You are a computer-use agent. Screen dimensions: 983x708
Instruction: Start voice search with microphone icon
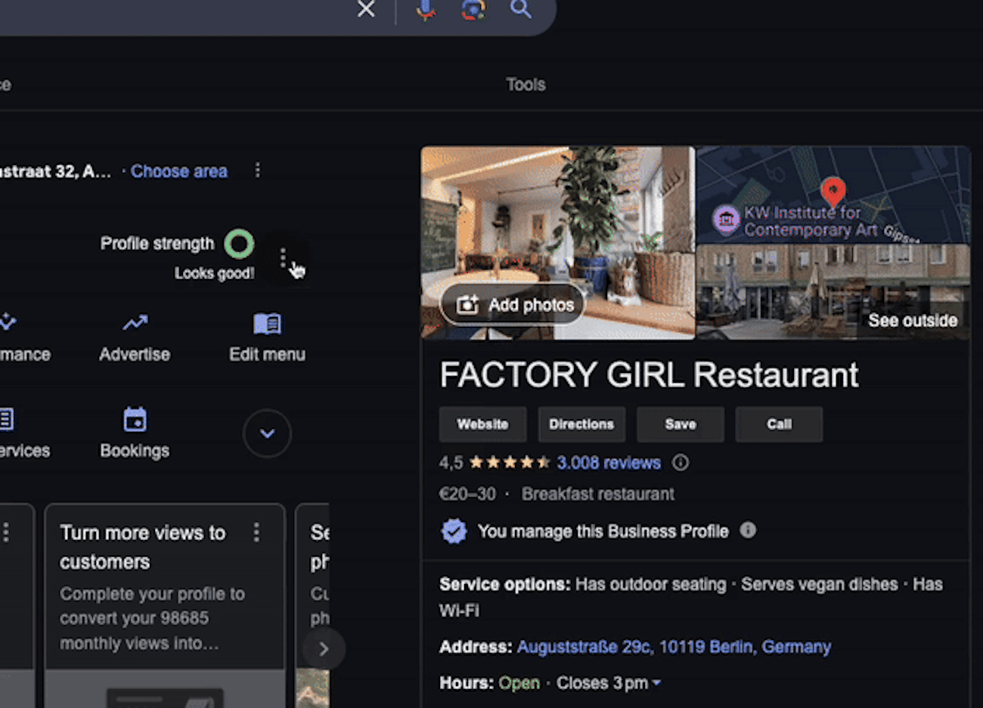coord(426,9)
